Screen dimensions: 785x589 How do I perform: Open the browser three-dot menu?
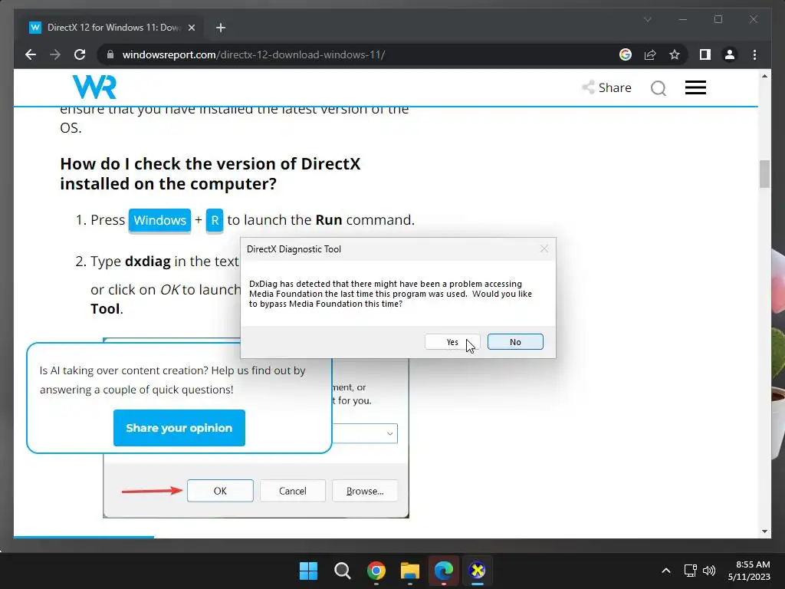(x=754, y=54)
